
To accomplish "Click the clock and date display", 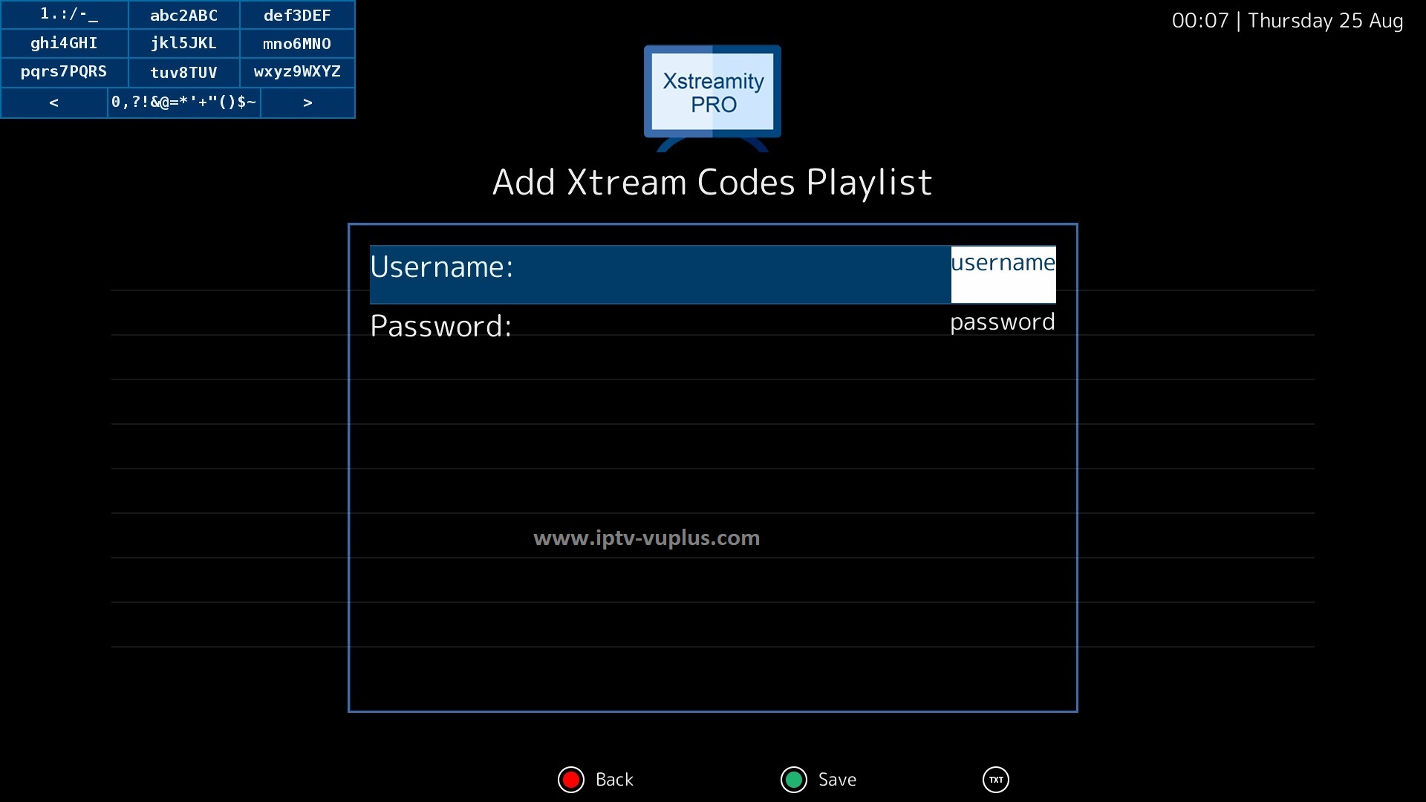I will point(1287,21).
